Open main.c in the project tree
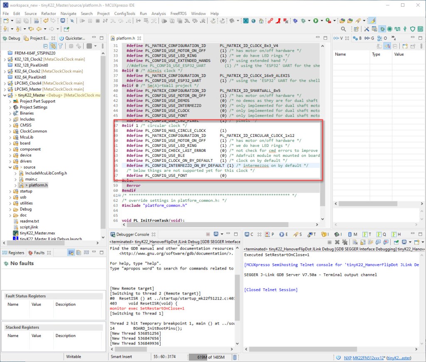426x362 pixels. [31, 179]
